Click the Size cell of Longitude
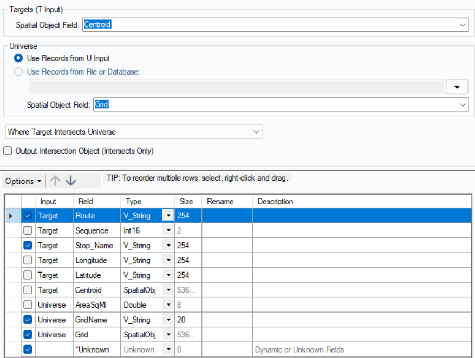The height and width of the screenshot is (358, 475). point(188,260)
